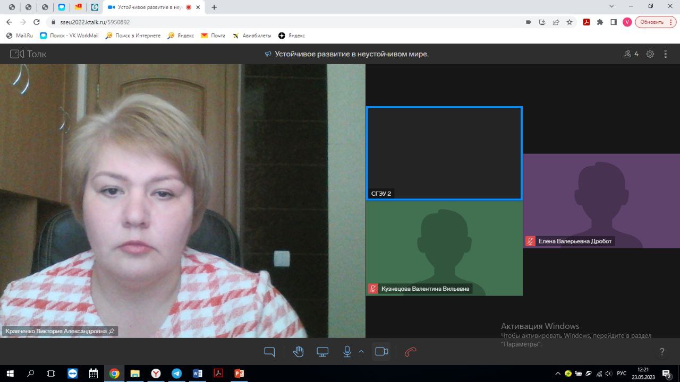This screenshot has width=680, height=382.
Task: Open meeting settings gear
Action: pos(650,54)
